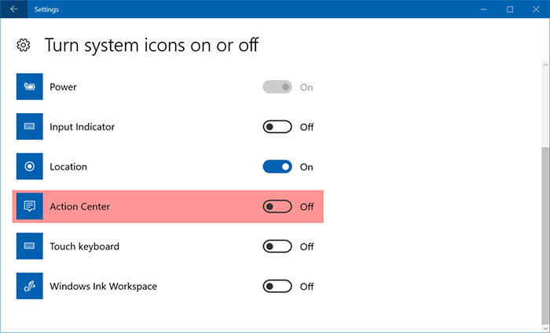Image resolution: width=550 pixels, height=333 pixels.
Task: Go back using the arrow icon
Action: point(14,9)
